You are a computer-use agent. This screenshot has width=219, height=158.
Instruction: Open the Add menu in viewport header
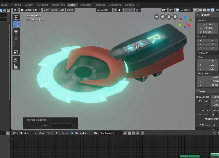pos(62,10)
